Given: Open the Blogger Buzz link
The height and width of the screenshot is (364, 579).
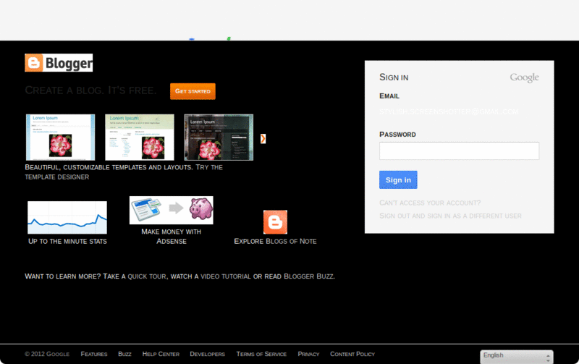Looking at the screenshot, I should (308, 276).
